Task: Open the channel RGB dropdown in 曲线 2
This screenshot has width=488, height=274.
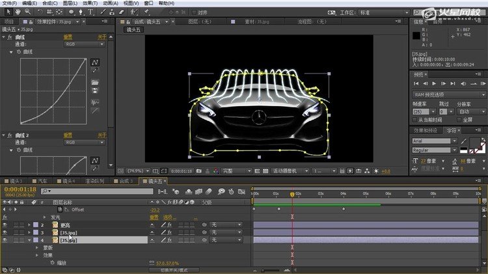Action: tap(85, 143)
